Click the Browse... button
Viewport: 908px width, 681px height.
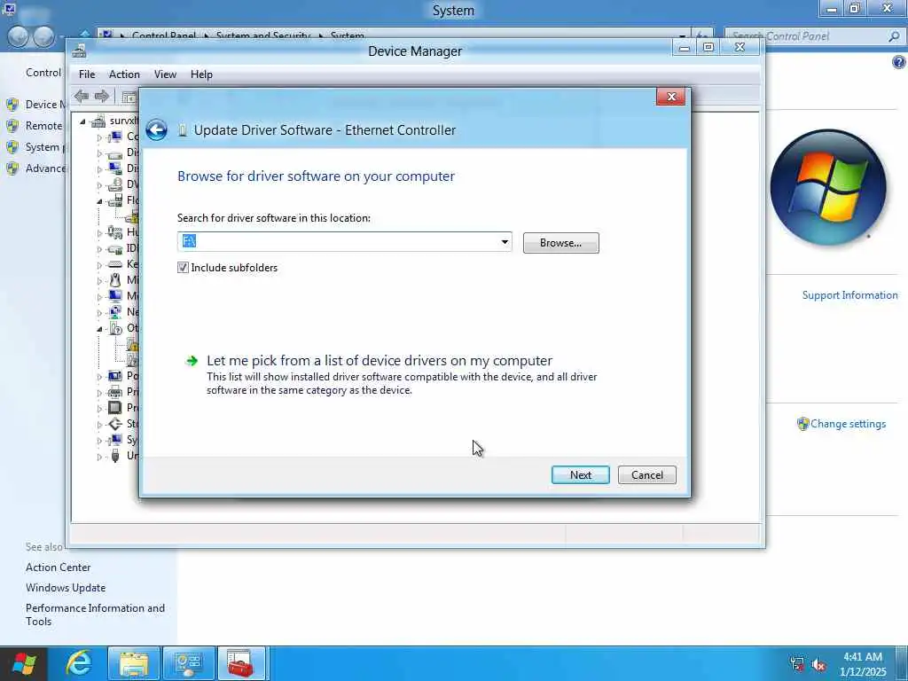pyautogui.click(x=561, y=243)
